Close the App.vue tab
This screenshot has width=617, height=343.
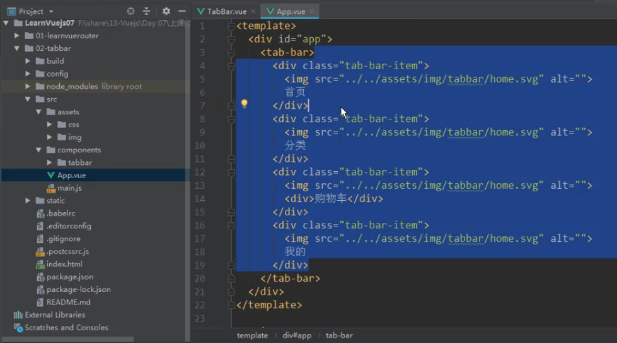point(311,11)
